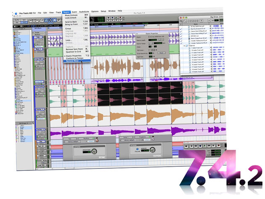Click the find magnifier icon in Workspace browser

[185, 21]
